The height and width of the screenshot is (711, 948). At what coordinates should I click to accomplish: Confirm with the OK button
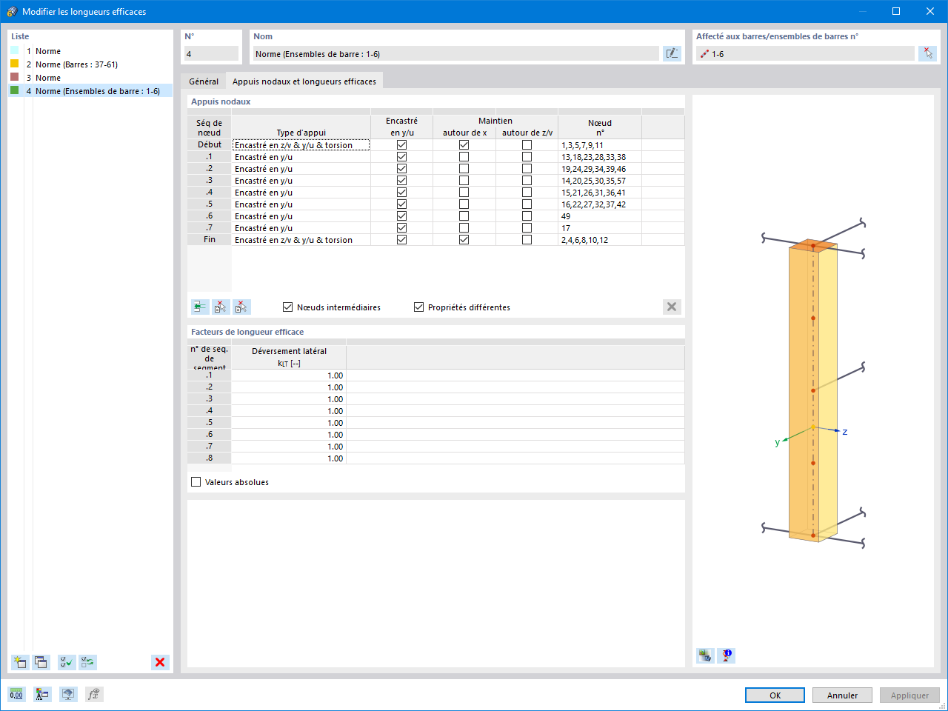pos(775,695)
